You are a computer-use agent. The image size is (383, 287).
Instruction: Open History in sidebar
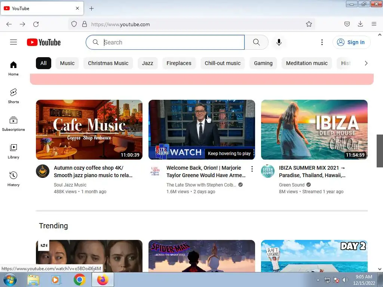[13, 179]
